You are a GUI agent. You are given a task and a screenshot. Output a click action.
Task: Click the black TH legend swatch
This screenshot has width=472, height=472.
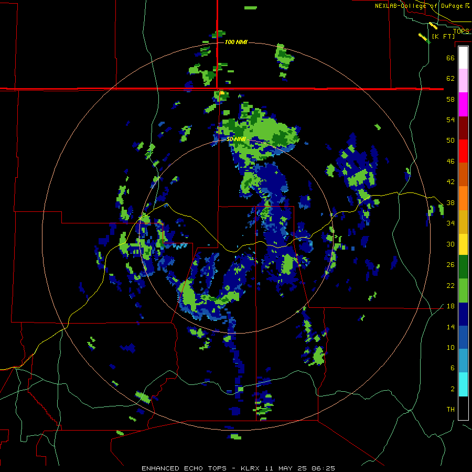click(463, 408)
